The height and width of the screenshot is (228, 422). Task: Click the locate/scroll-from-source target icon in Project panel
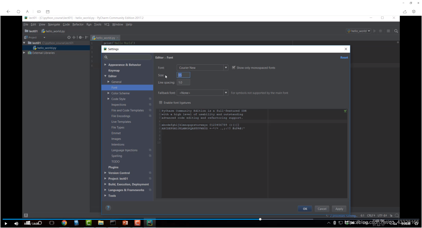point(69,37)
